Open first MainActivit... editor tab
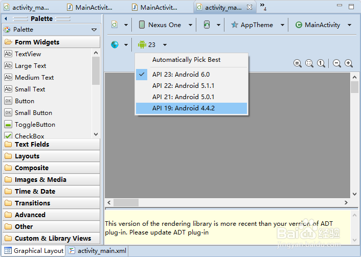361x257 pixels. coord(90,7)
